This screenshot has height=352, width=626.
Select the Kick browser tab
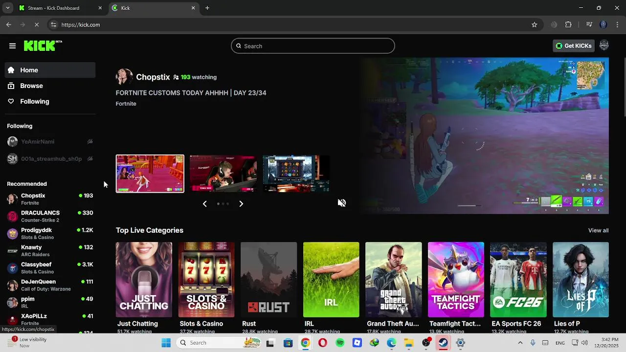click(x=154, y=8)
